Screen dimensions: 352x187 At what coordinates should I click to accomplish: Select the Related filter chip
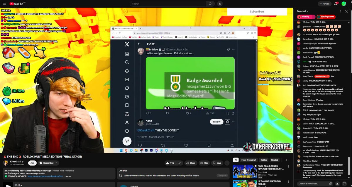coord(275,160)
